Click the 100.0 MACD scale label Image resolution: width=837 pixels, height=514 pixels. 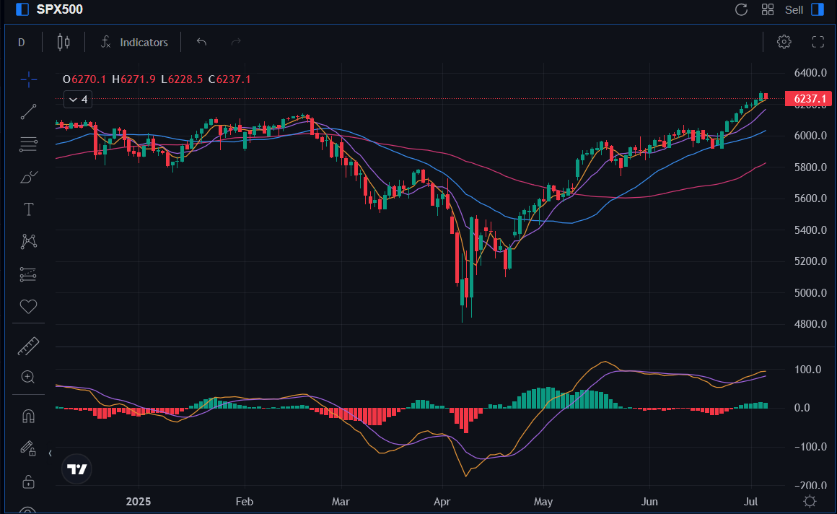[x=807, y=370]
